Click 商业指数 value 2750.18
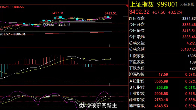 tap(161, 100)
